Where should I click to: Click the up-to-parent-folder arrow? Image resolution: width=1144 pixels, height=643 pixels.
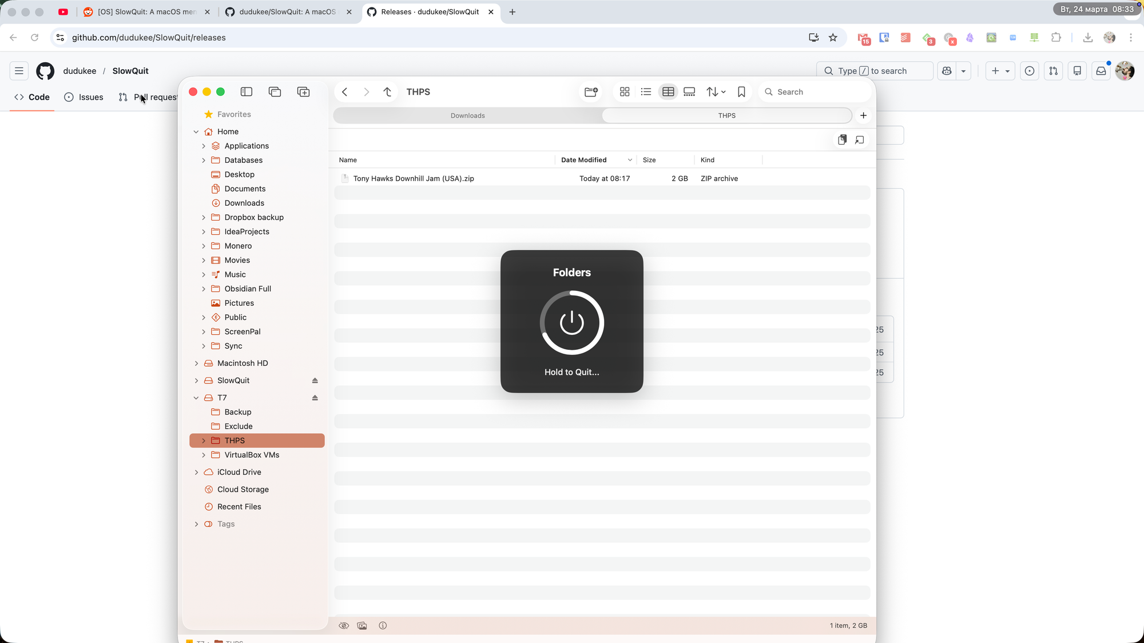[x=387, y=92]
